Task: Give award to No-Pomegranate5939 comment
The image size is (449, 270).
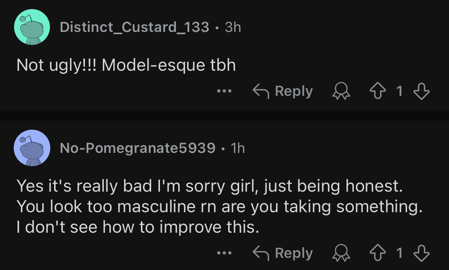Action: coord(341,253)
